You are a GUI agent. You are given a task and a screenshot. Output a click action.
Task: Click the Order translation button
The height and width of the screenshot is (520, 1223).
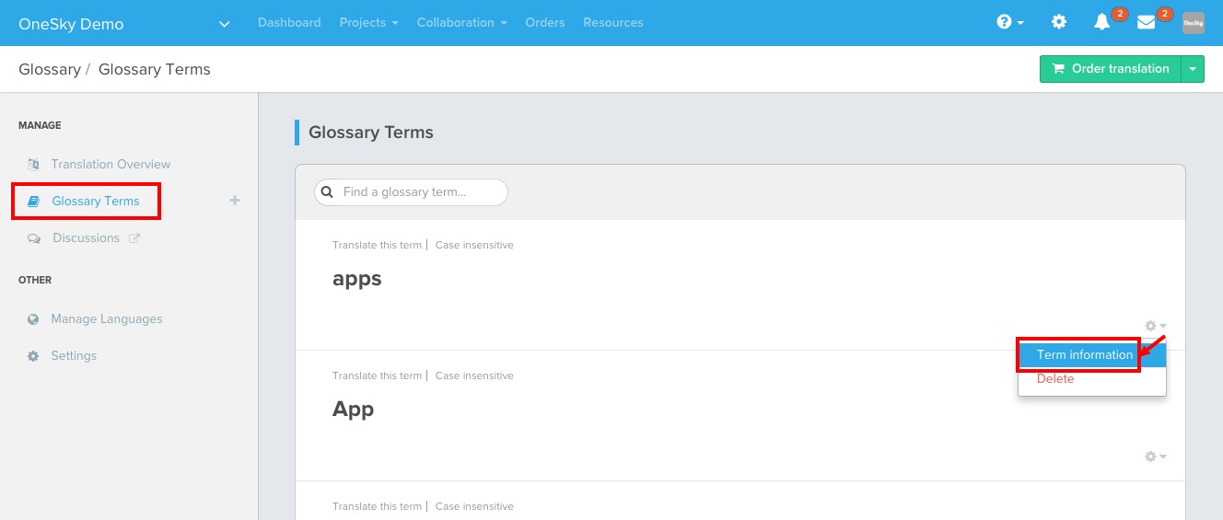(x=1111, y=69)
